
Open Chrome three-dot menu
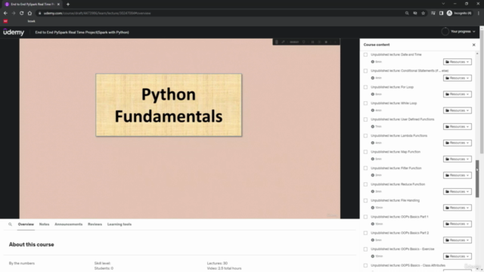coord(479,14)
